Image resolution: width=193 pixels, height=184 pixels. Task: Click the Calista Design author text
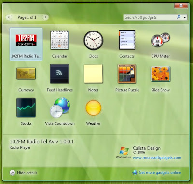click(x=147, y=148)
